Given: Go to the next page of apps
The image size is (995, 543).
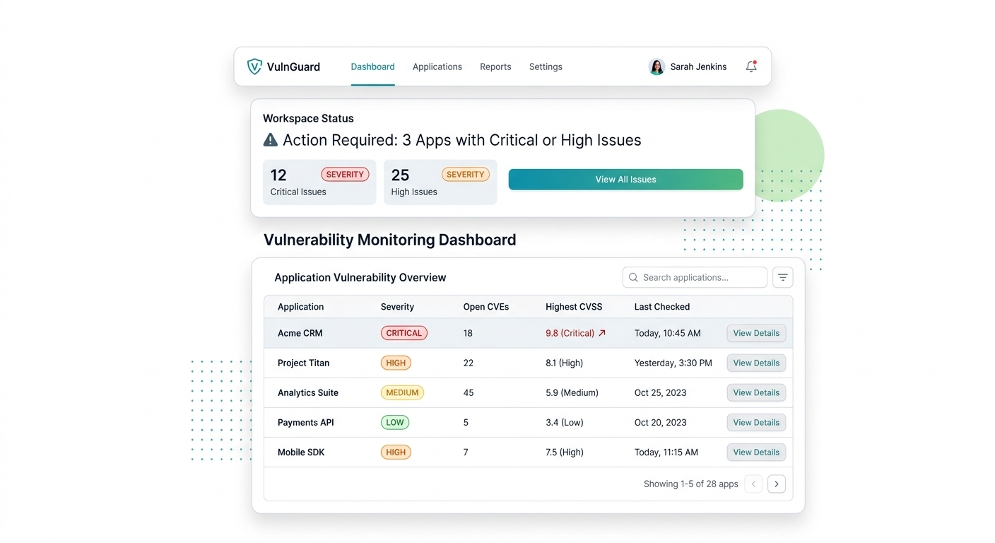Looking at the screenshot, I should 776,484.
